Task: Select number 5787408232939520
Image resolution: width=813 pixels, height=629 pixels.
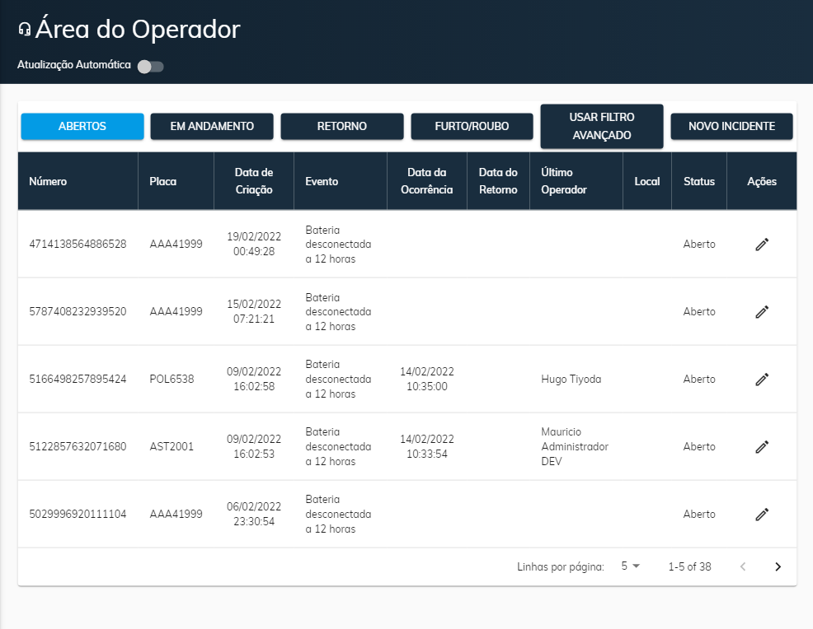Action: 78,312
